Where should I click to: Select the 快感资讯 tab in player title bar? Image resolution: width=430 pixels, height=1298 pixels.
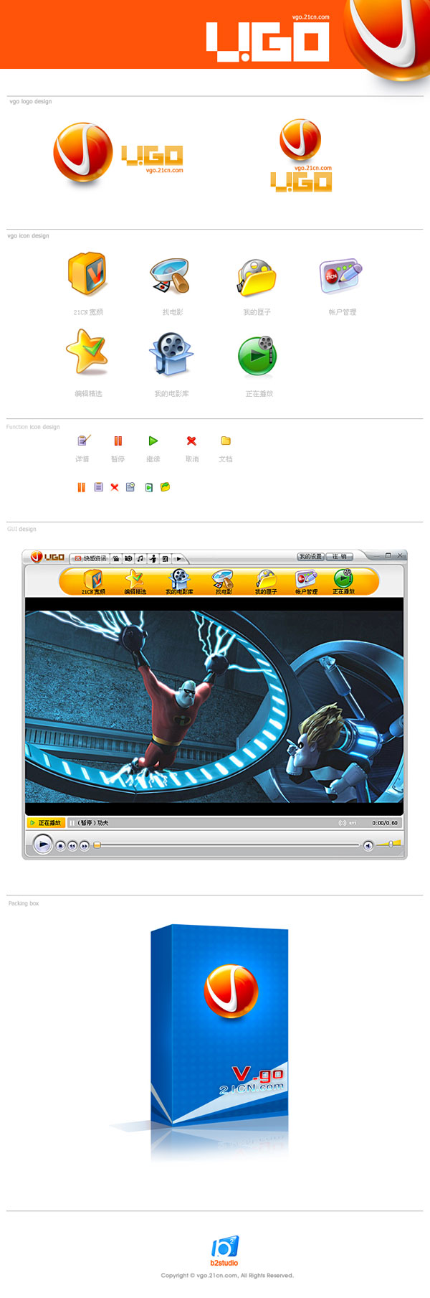(90, 558)
